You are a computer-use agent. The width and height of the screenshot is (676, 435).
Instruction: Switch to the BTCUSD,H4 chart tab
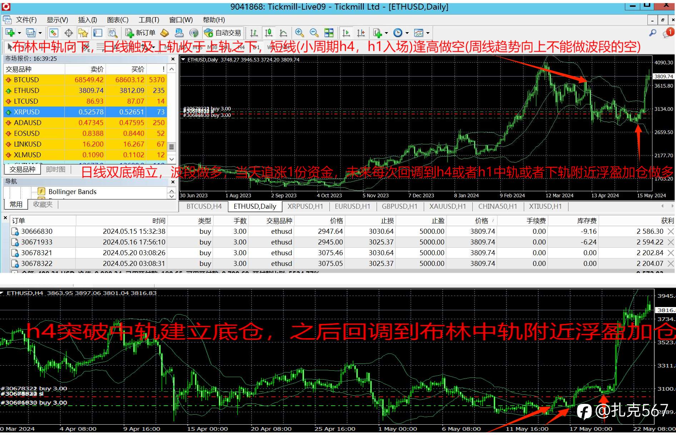click(204, 206)
